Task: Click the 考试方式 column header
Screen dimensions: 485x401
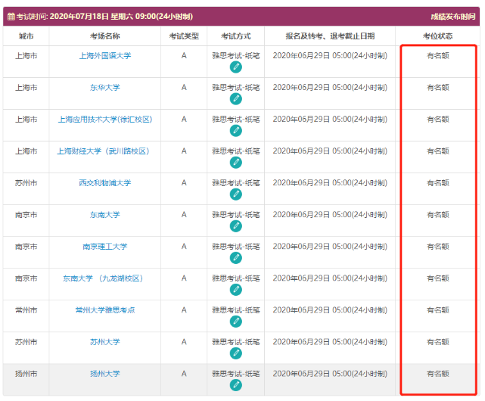Action: point(236,36)
